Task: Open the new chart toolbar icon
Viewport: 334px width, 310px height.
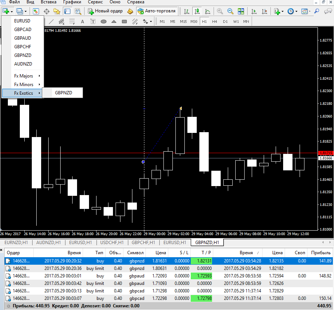Action: (x=6, y=11)
